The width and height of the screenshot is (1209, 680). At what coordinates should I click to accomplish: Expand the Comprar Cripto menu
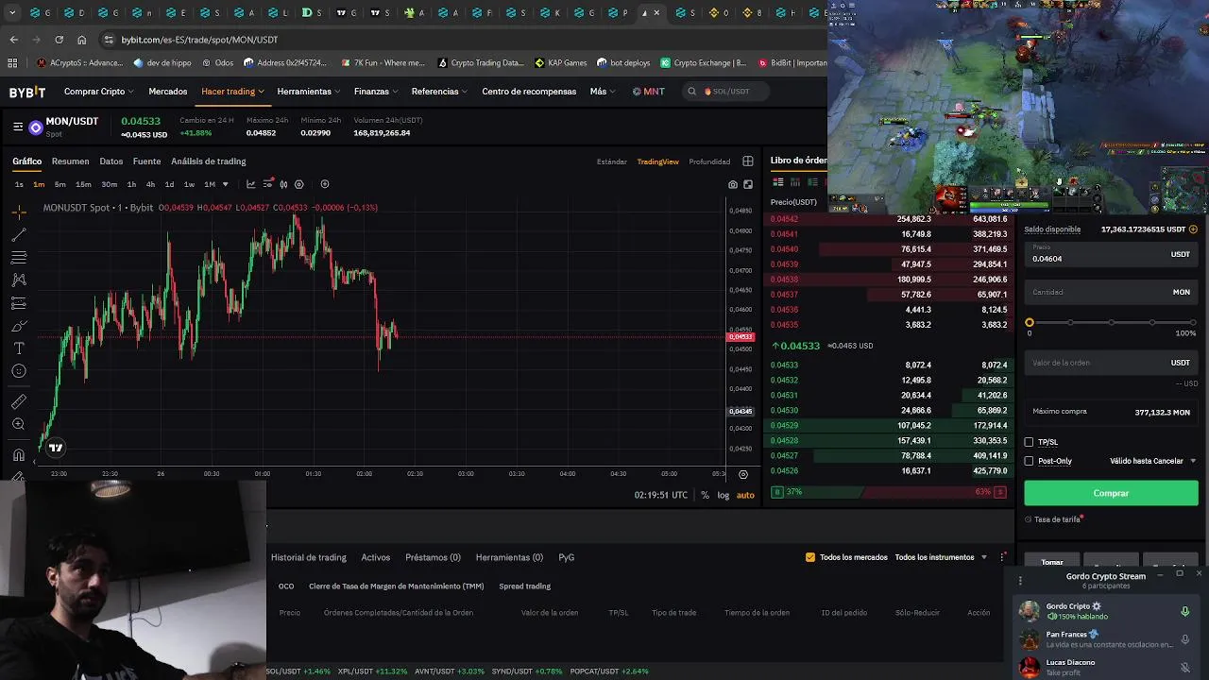pyautogui.click(x=98, y=92)
